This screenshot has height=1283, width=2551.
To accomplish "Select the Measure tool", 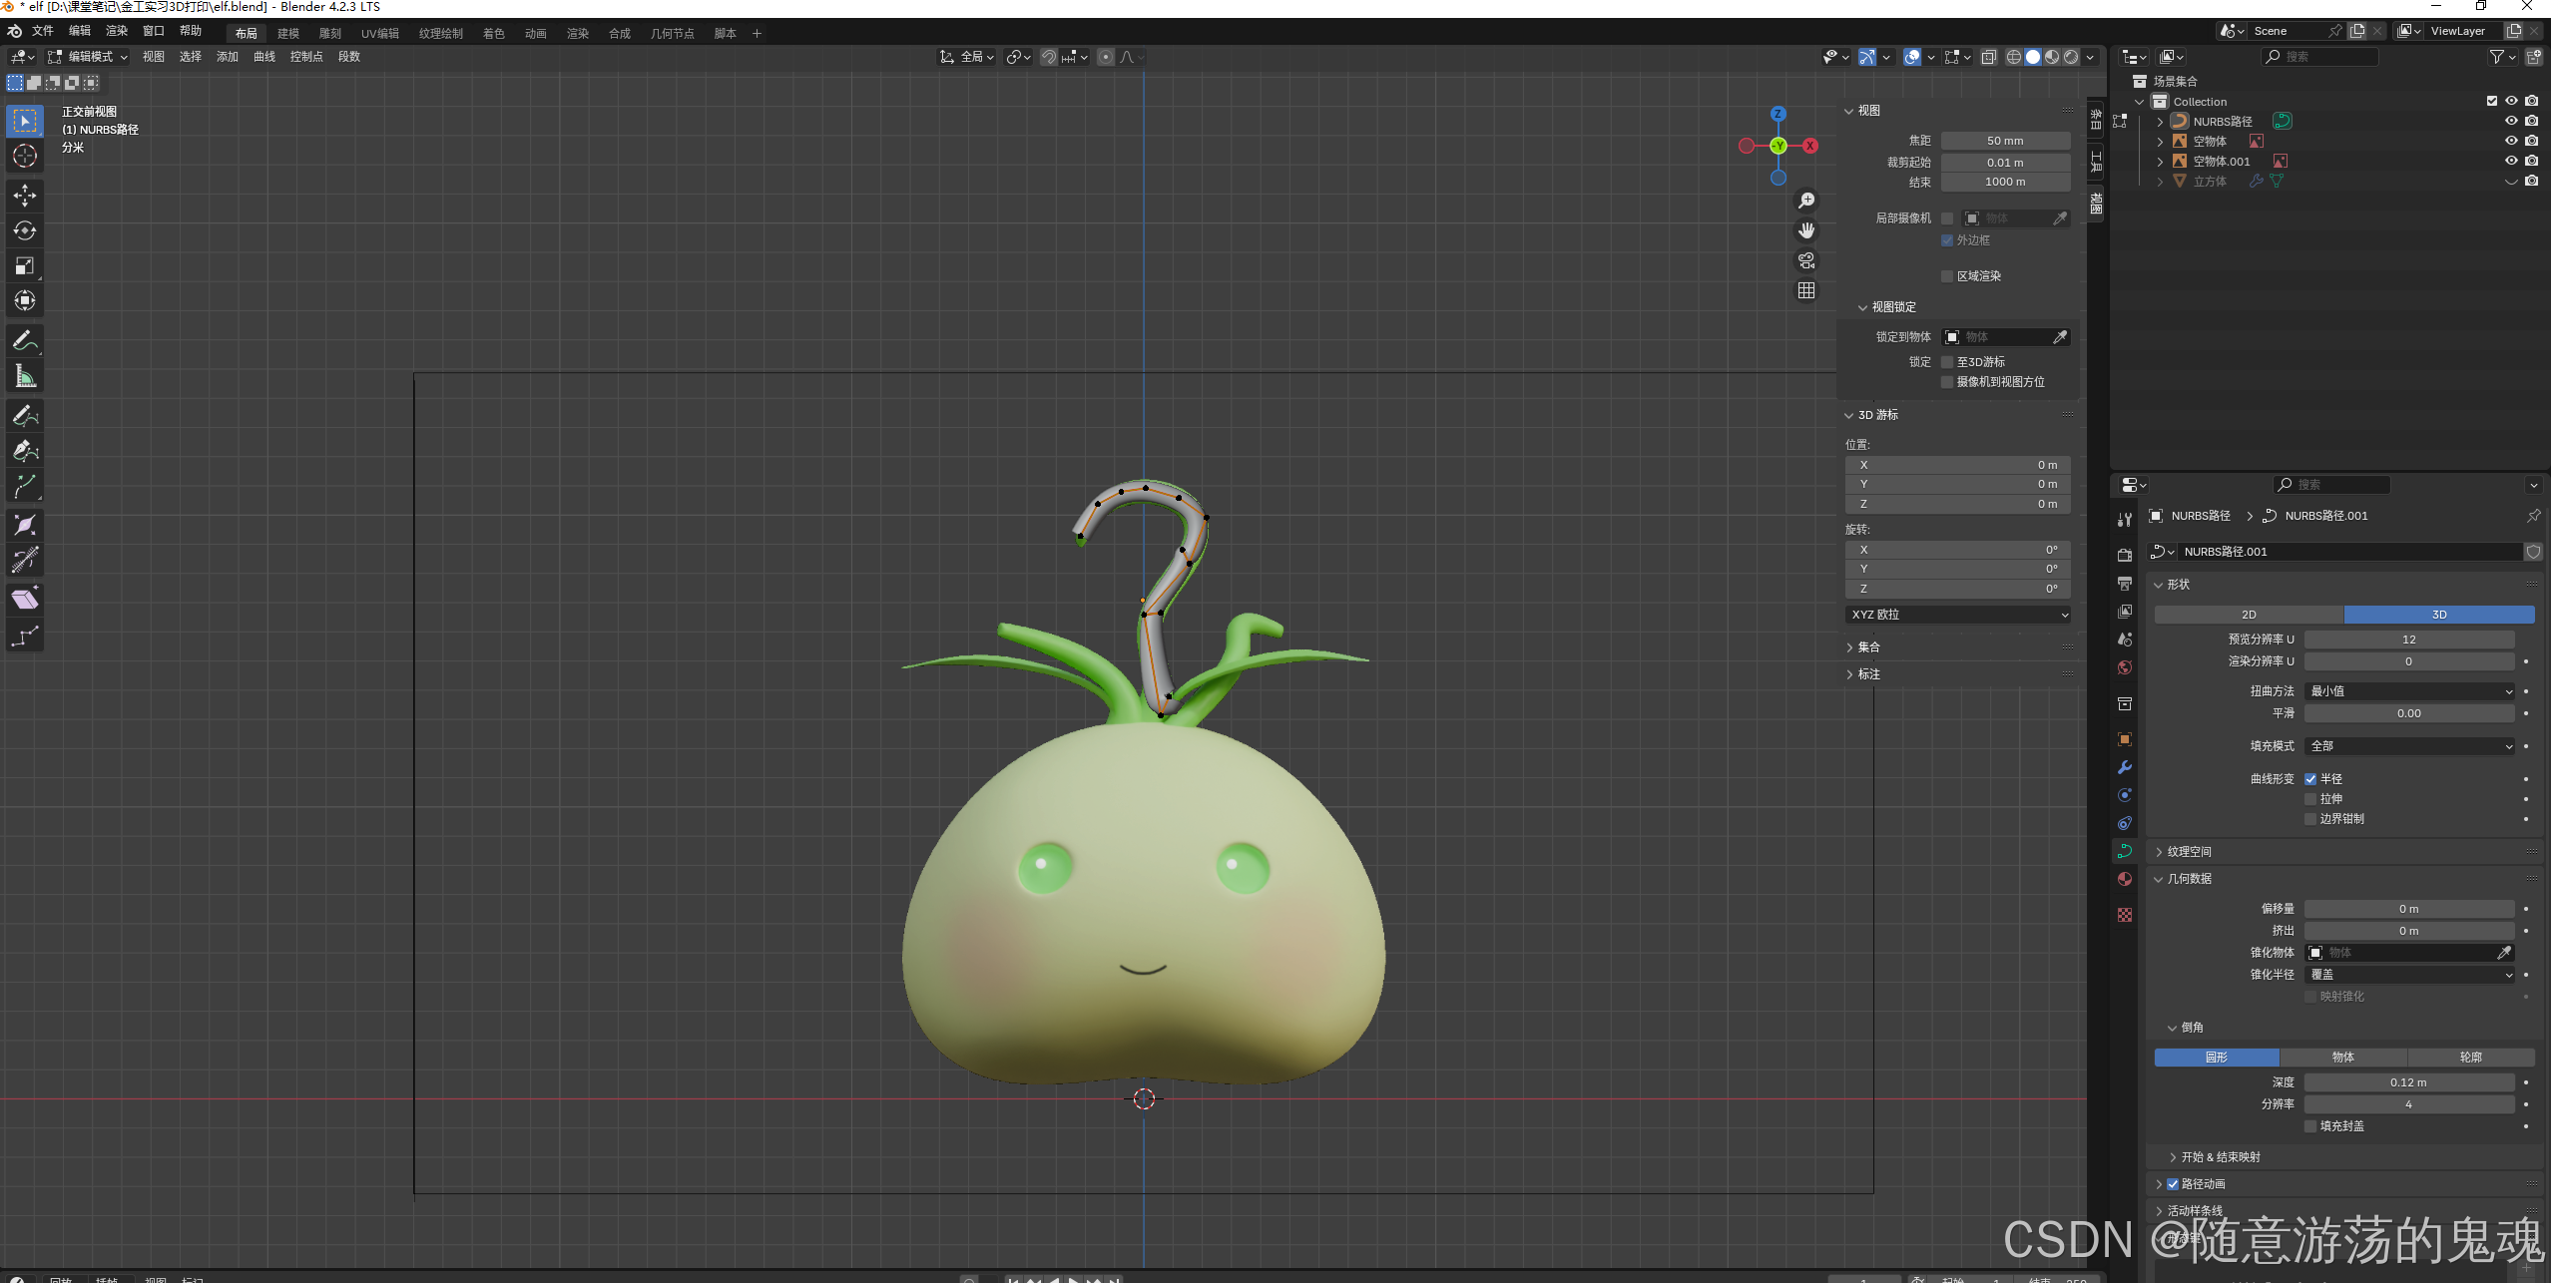I will coord(25,376).
